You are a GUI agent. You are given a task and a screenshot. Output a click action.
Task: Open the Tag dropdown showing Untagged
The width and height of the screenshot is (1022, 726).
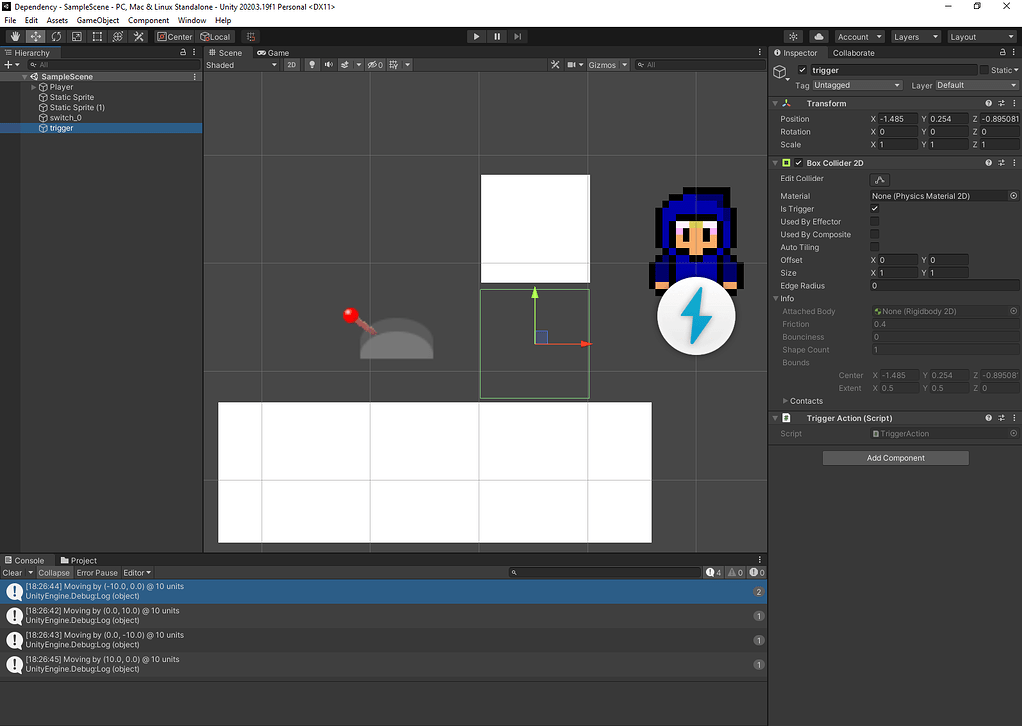pos(858,86)
